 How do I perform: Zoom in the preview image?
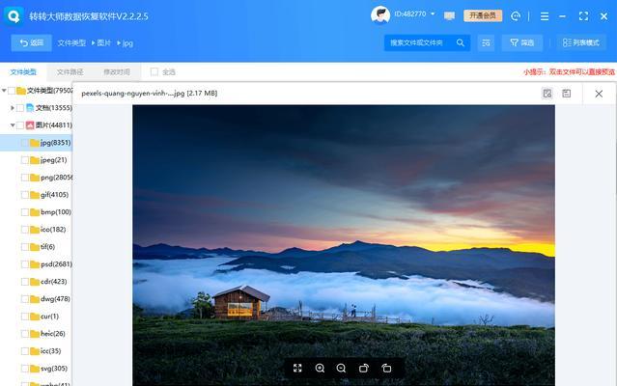[320, 368]
